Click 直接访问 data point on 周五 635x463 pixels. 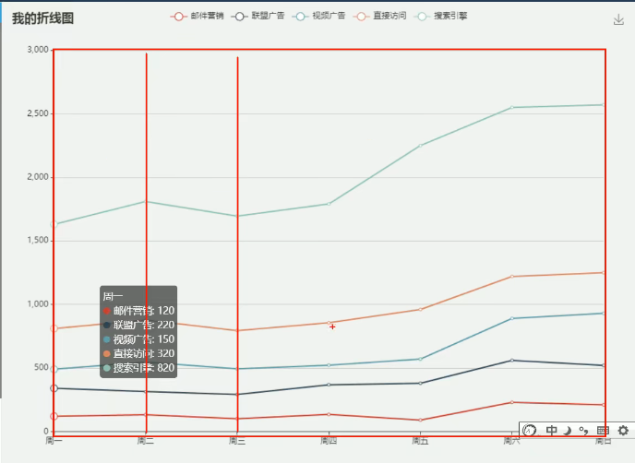pyautogui.click(x=420, y=309)
